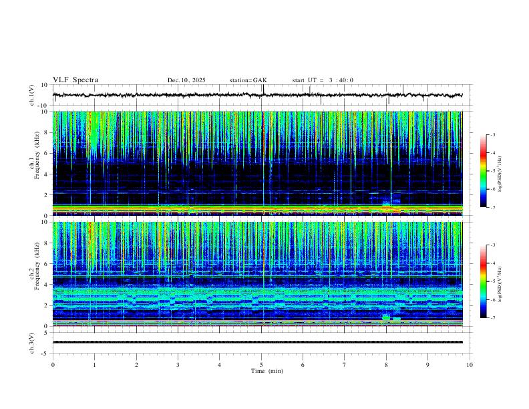Click the ch.3 flat signal trace
The width and height of the screenshot is (529, 409).
tap(258, 342)
